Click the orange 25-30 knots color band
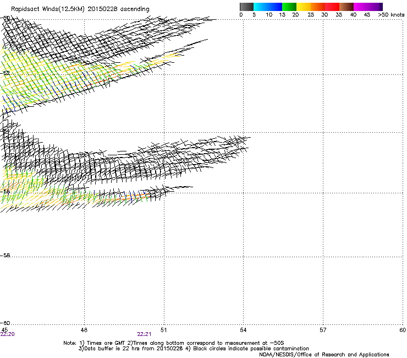Image resolution: width=407 pixels, height=358 pixels. coord(318,7)
